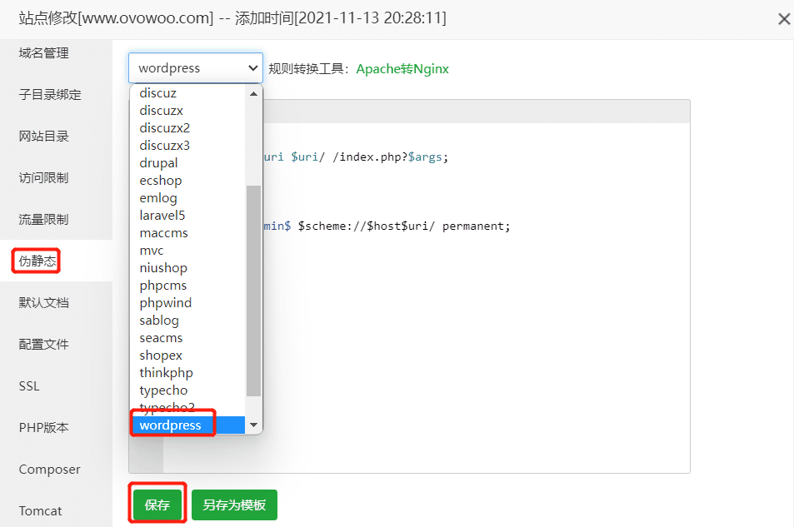794x527 pixels.
Task: Open the 伪静态 sidebar tab
Action: 40,261
